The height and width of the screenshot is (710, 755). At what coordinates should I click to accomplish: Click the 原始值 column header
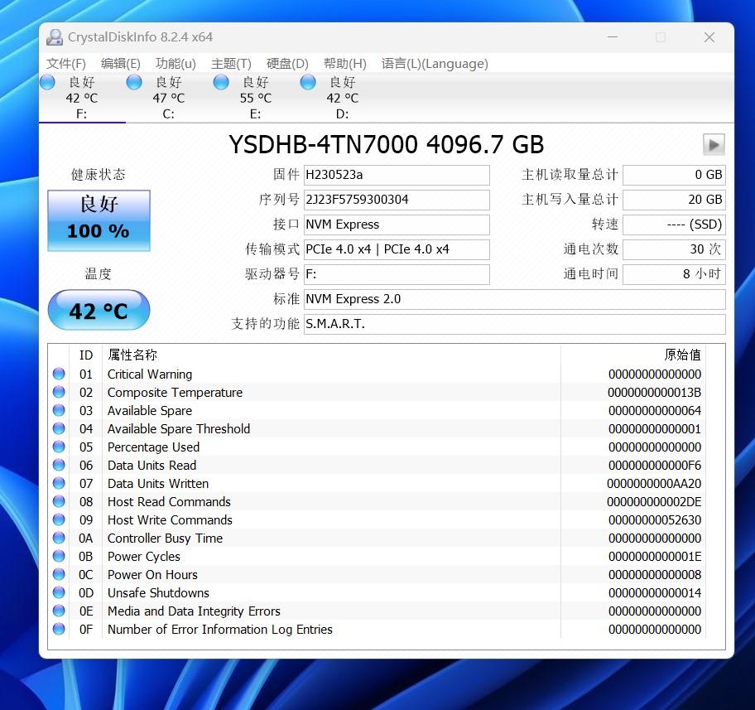(x=633, y=355)
